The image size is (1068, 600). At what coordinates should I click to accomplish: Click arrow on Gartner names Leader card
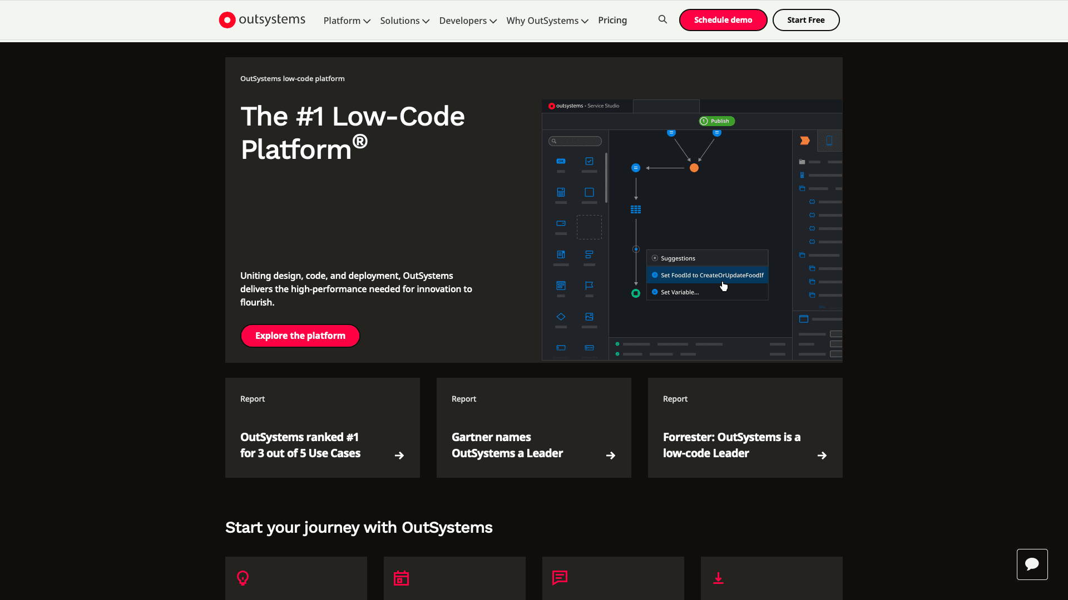[611, 456]
